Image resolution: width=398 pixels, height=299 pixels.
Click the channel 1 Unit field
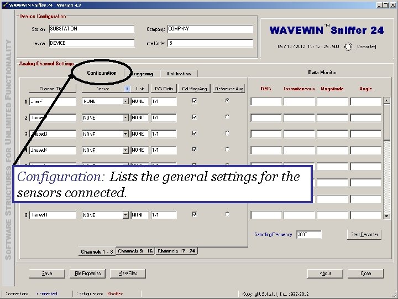click(x=140, y=101)
